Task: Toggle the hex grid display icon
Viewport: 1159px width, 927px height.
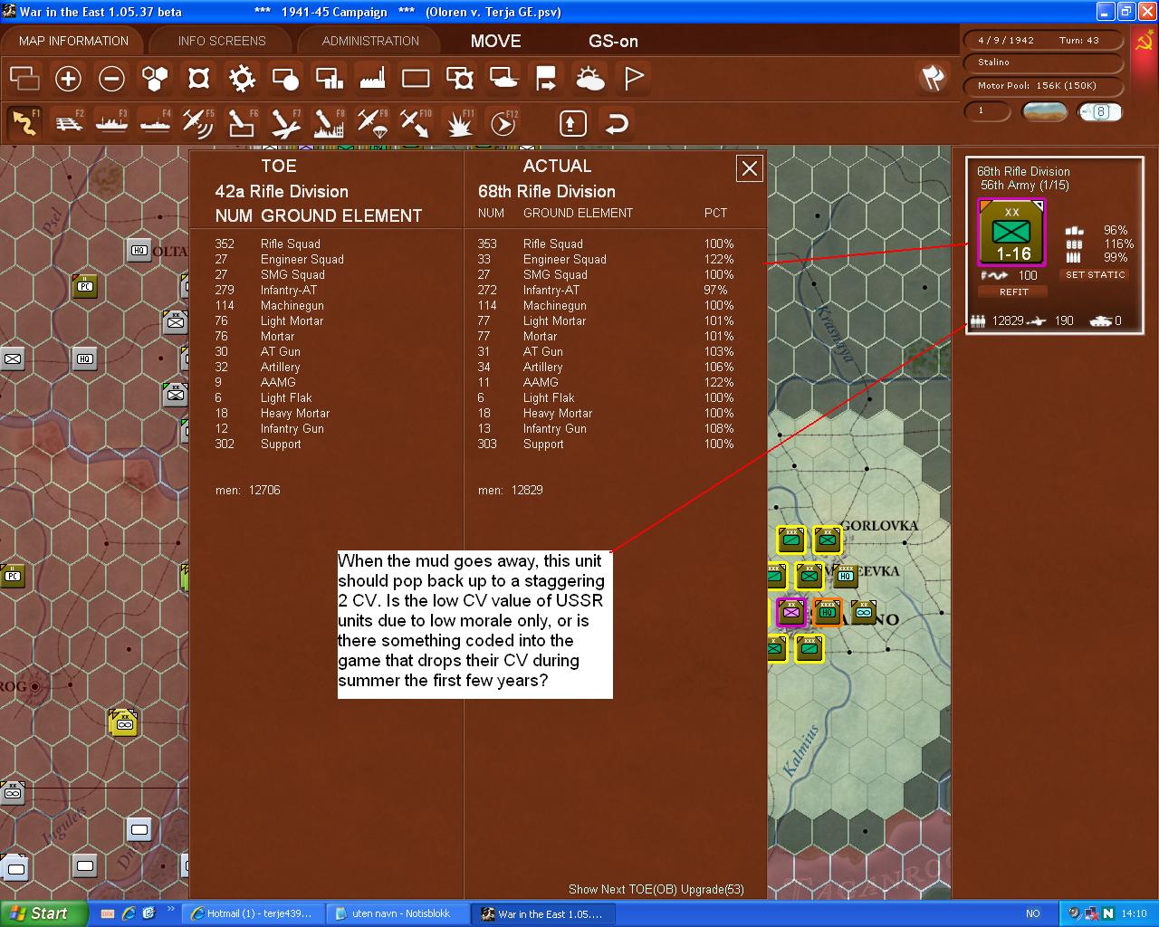Action: pyautogui.click(x=155, y=79)
